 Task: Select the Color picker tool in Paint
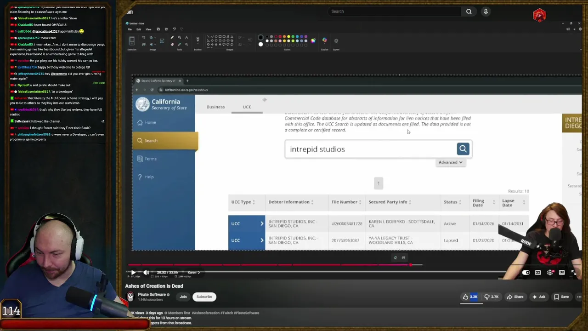coord(180,45)
